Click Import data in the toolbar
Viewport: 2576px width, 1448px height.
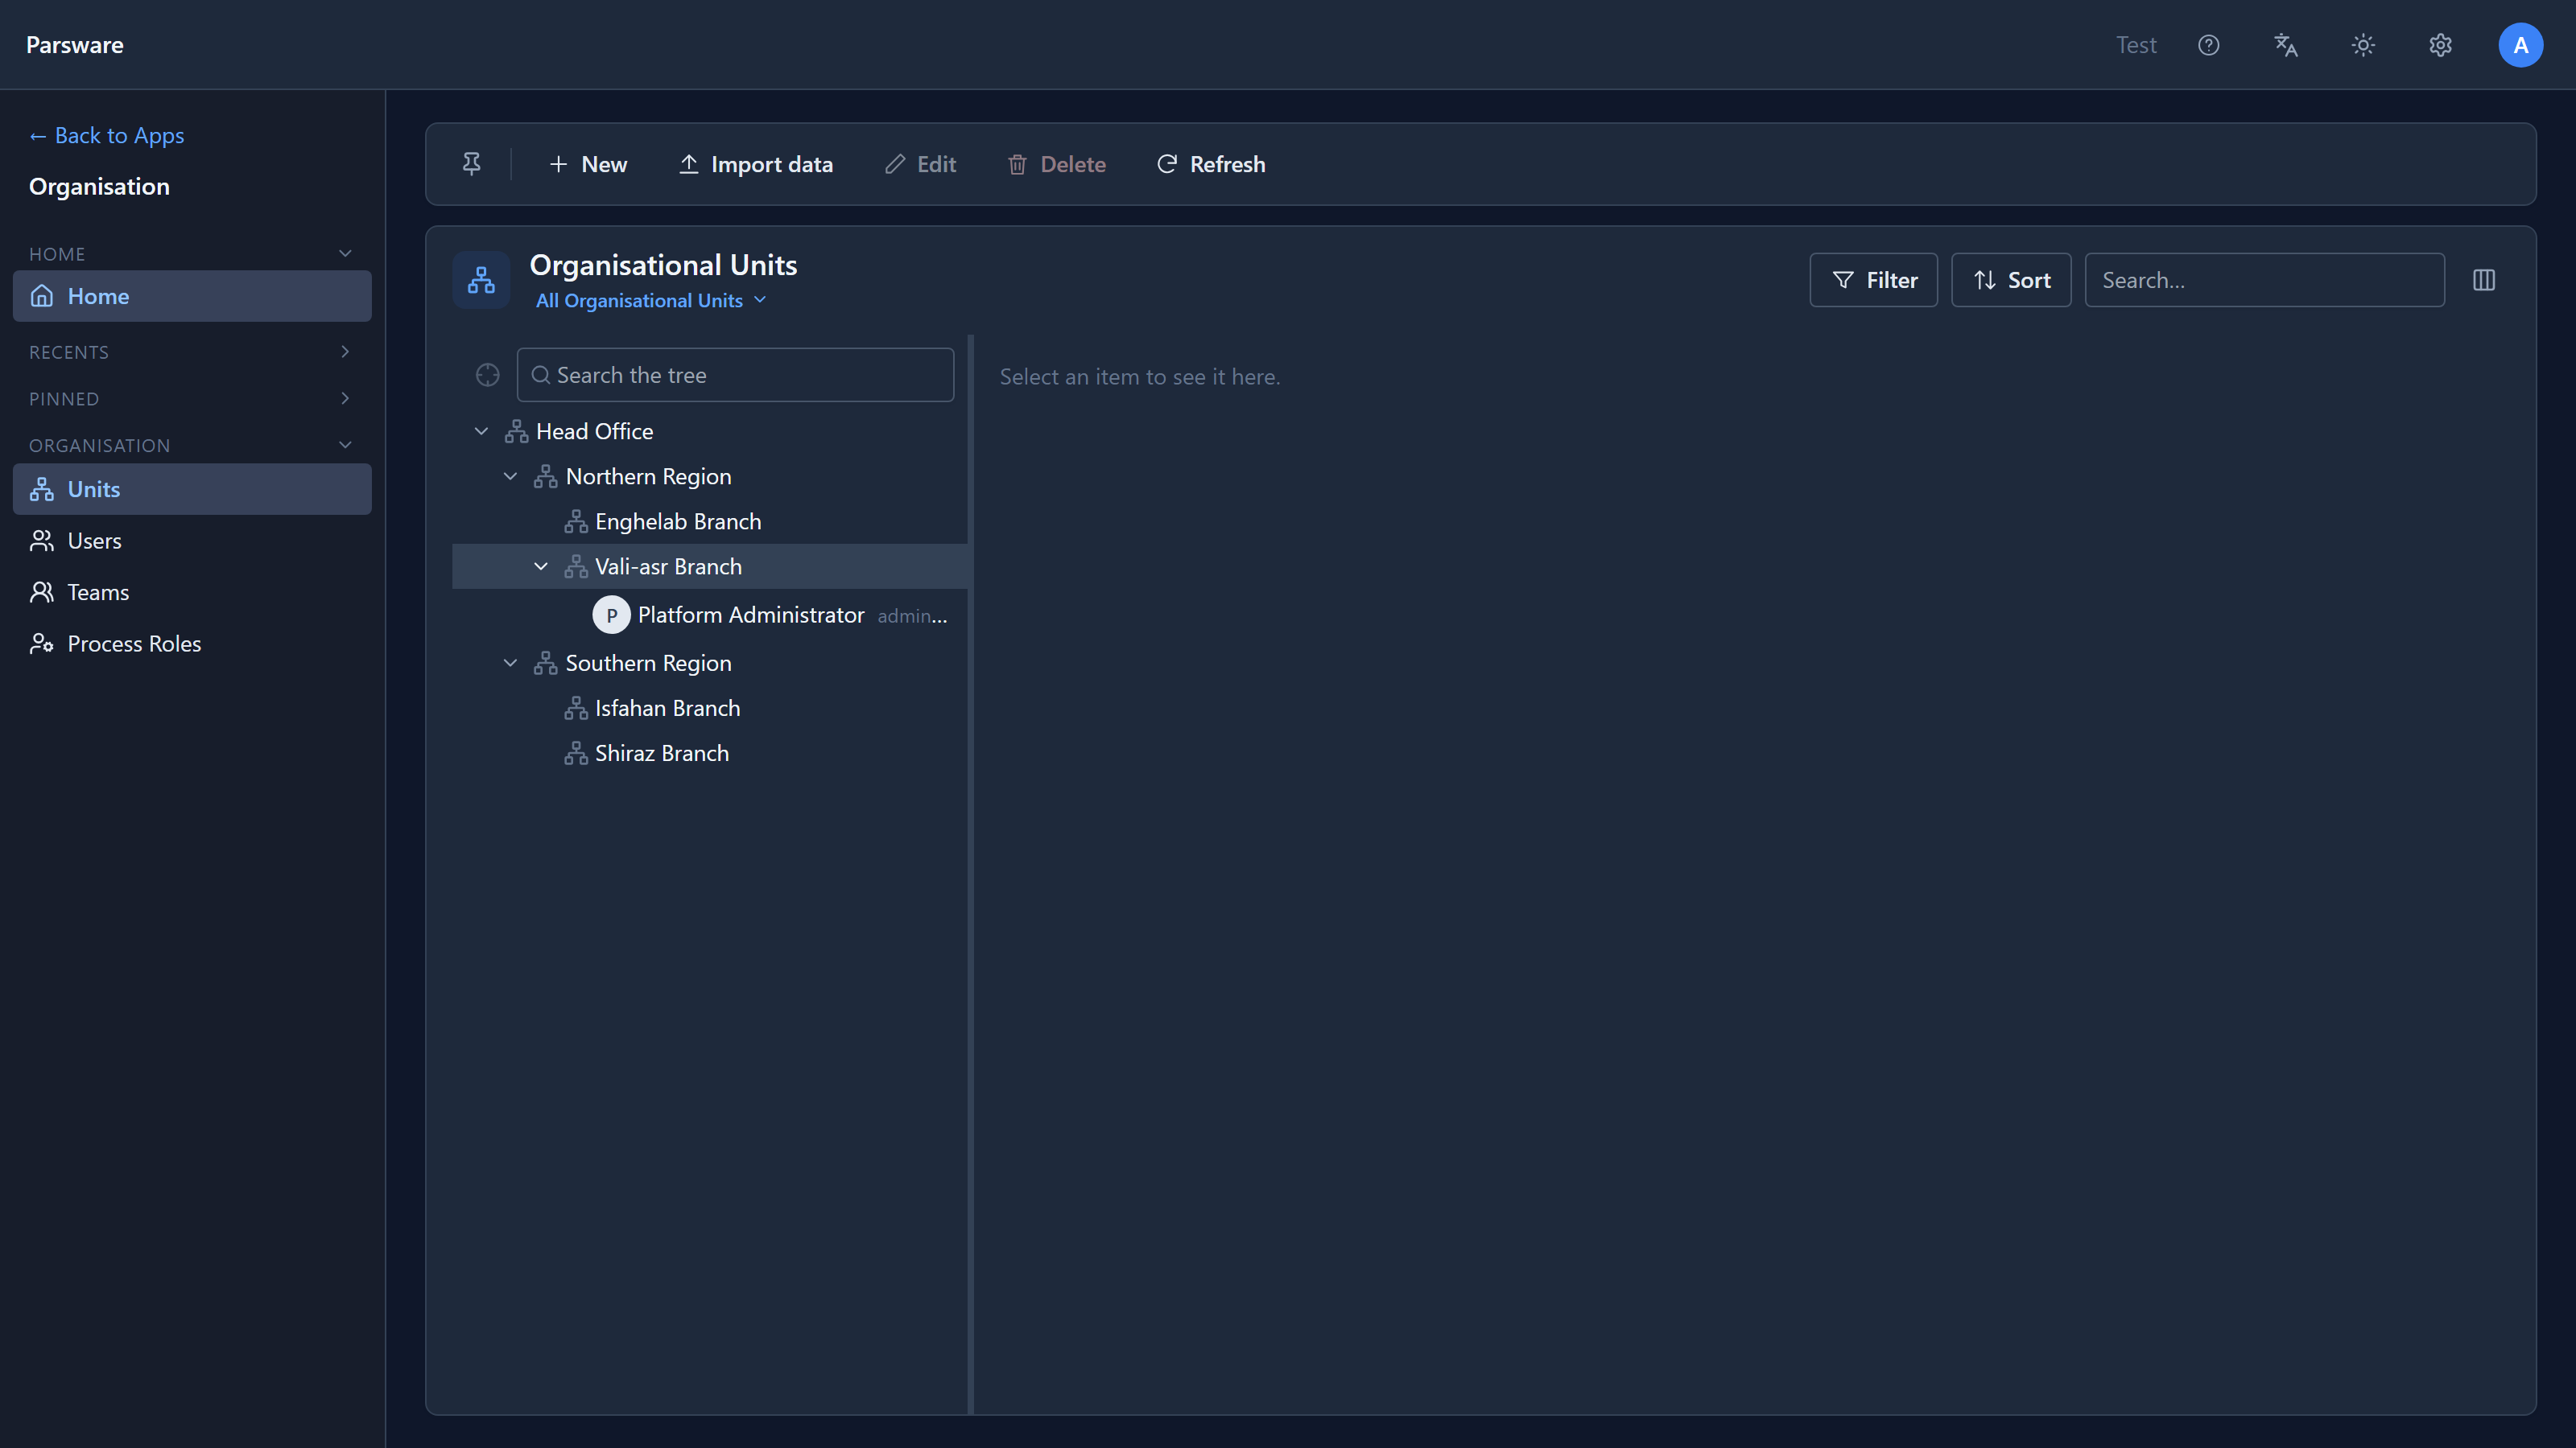tap(756, 164)
